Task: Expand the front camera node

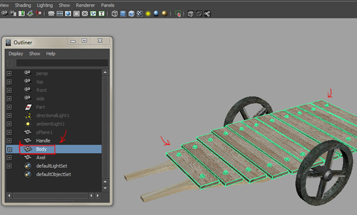Action: pos(9,91)
